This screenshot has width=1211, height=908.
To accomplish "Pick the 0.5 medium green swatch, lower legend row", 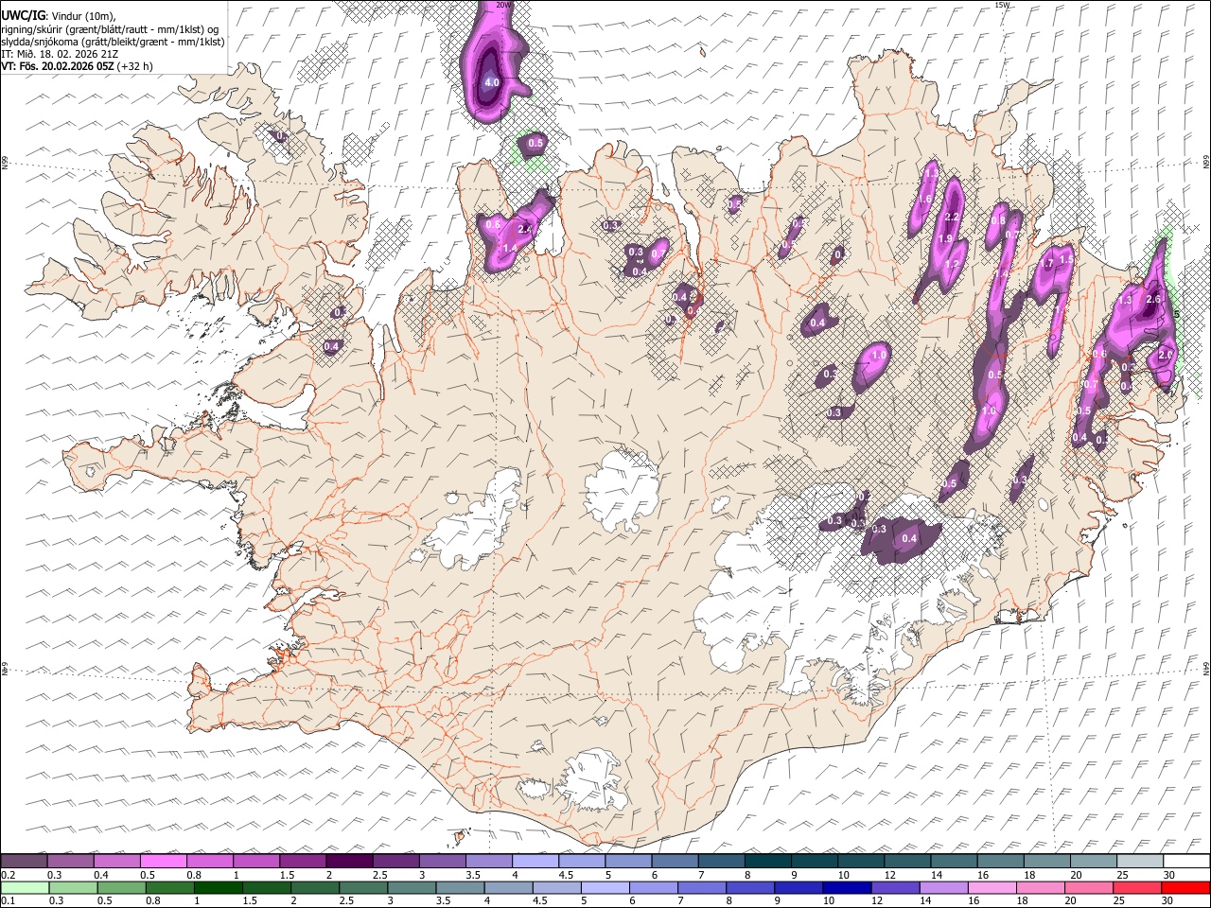I will (x=121, y=888).
